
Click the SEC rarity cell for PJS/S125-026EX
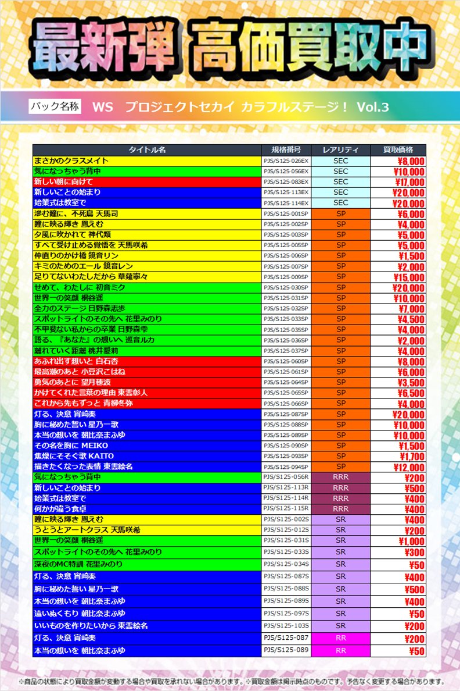(341, 161)
